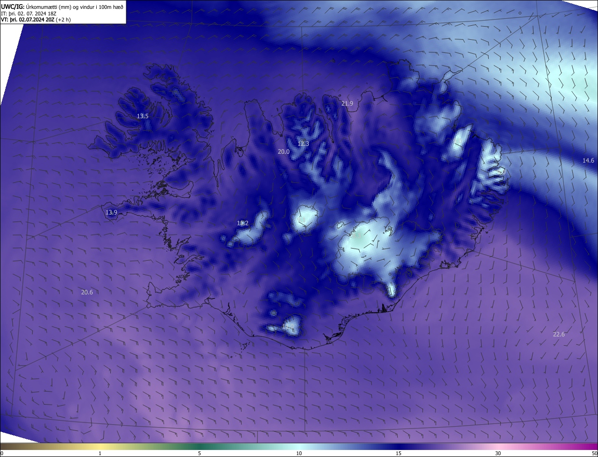The image size is (598, 457).
Task: Click the 10 tick label on the color scale
Action: (299, 453)
